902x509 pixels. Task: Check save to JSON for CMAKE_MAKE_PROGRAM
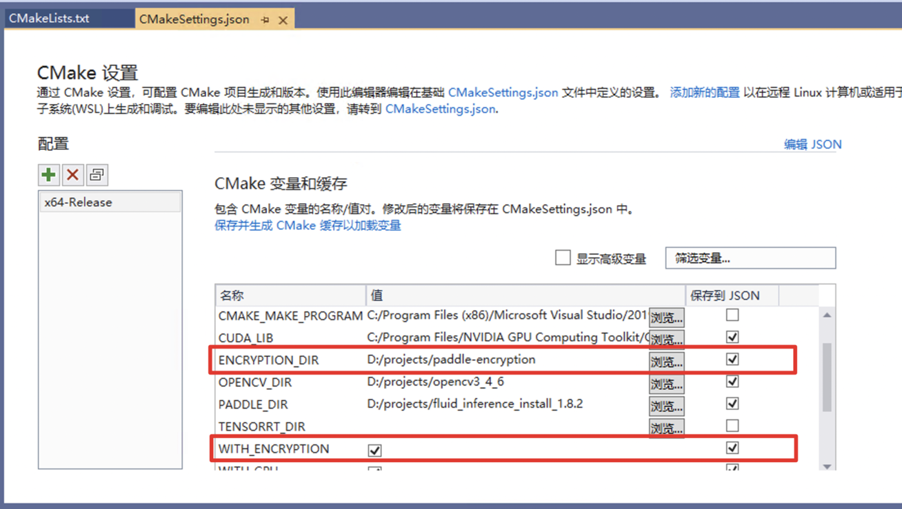(732, 315)
